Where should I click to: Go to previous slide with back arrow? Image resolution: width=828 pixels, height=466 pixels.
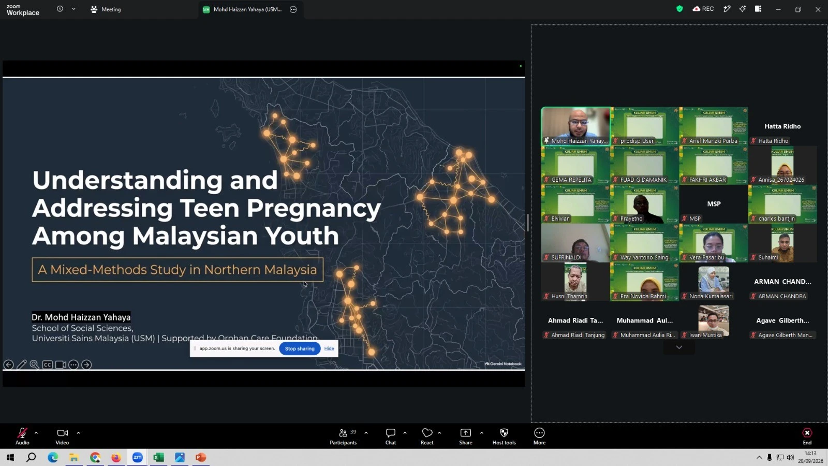[9, 365]
